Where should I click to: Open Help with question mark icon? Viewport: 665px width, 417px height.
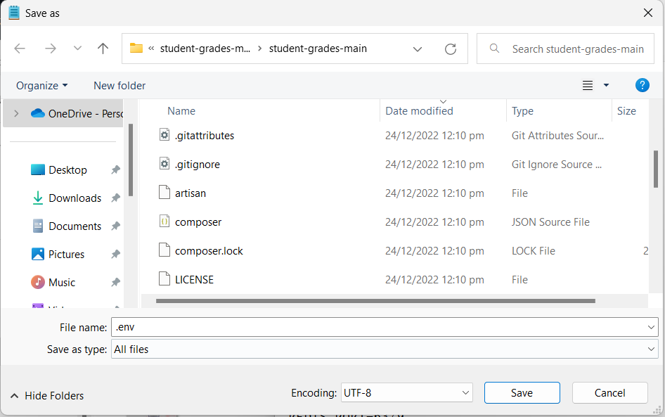(x=642, y=85)
